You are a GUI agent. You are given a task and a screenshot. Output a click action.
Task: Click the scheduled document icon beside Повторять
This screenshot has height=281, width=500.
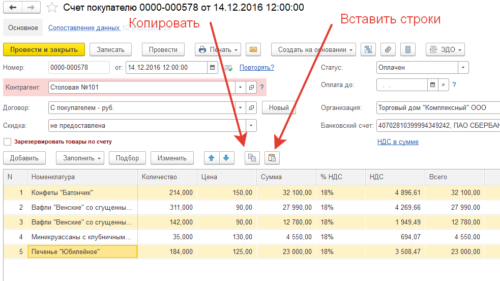pyautogui.click(x=228, y=68)
